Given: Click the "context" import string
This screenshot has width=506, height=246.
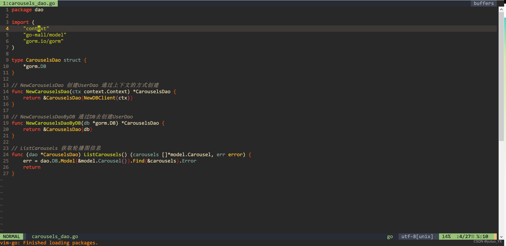Looking at the screenshot, I should tap(36, 29).
